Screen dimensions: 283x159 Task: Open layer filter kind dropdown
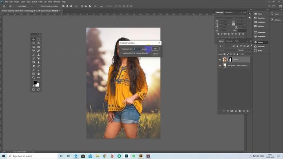click(x=226, y=46)
